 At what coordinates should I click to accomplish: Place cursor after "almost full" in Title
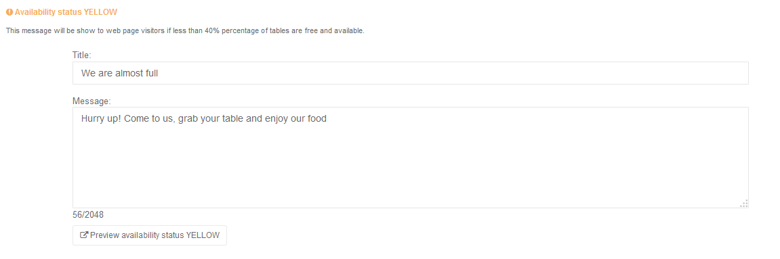tap(159, 73)
